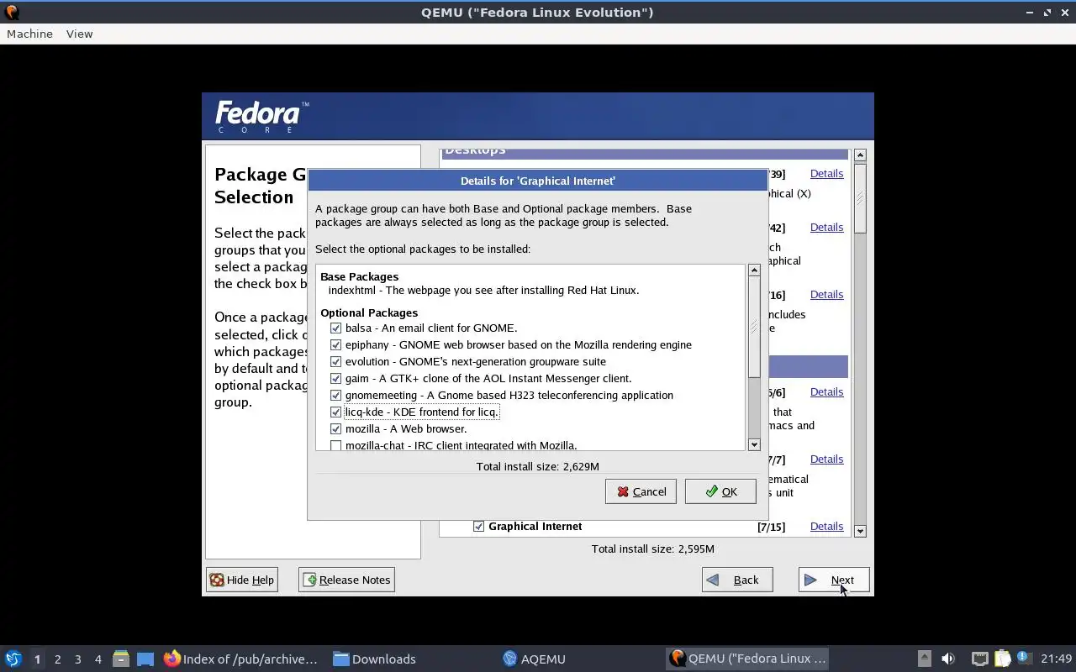This screenshot has height=672, width=1076.
Task: Switch to workspace 3
Action: click(x=77, y=659)
